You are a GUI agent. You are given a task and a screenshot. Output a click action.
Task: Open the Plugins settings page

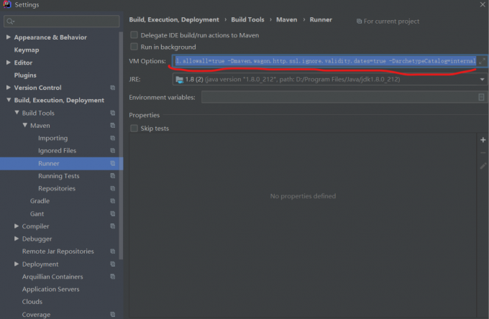25,75
